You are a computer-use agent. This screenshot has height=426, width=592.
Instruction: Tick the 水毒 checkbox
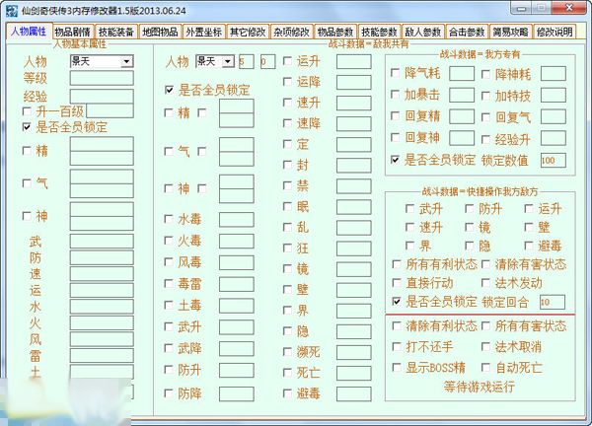tap(169, 219)
